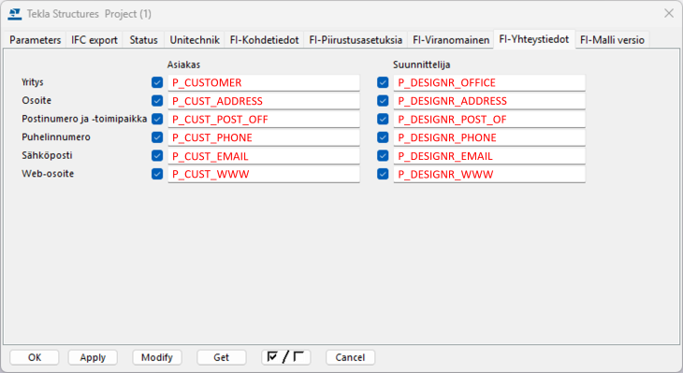Screen dimensions: 683x373
Task: Click the Yritys row label
Action: coord(33,82)
